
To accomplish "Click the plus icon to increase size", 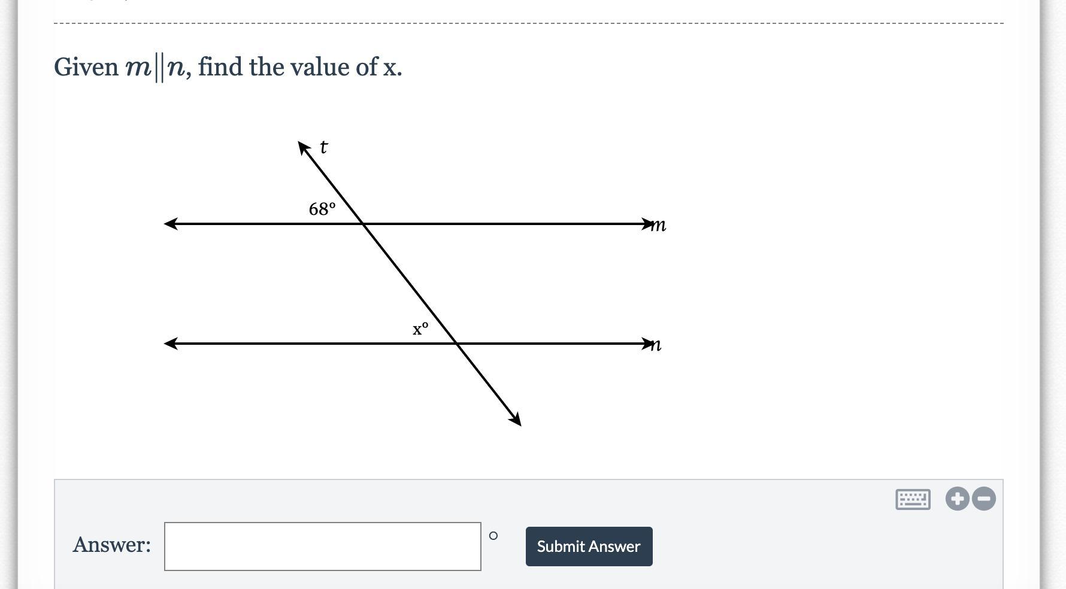I will coord(957,499).
